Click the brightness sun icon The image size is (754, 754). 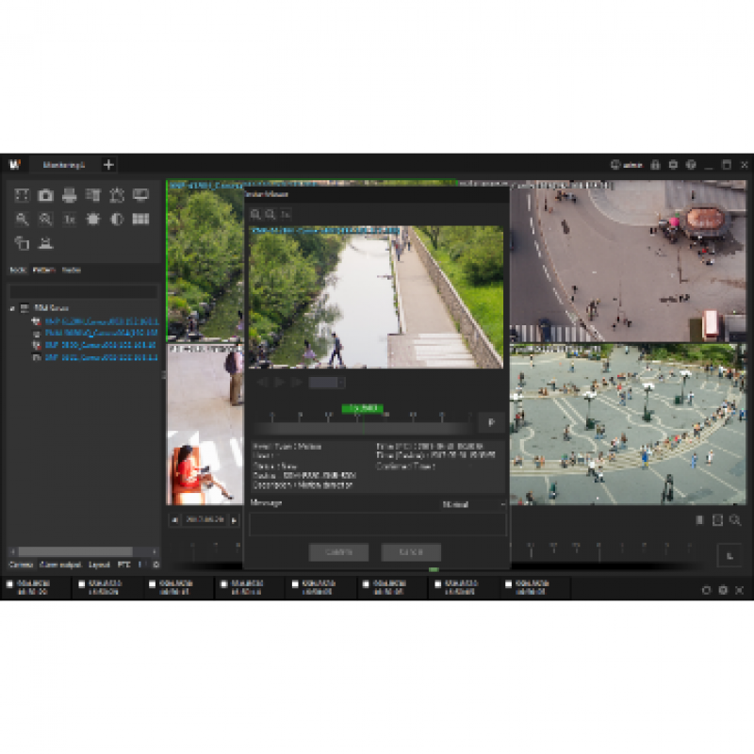92,220
